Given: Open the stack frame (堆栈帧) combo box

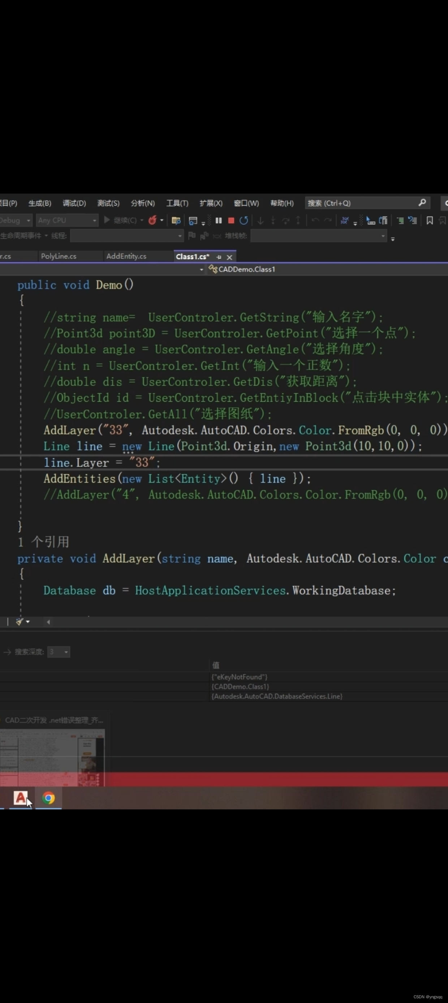Looking at the screenshot, I should [319, 236].
